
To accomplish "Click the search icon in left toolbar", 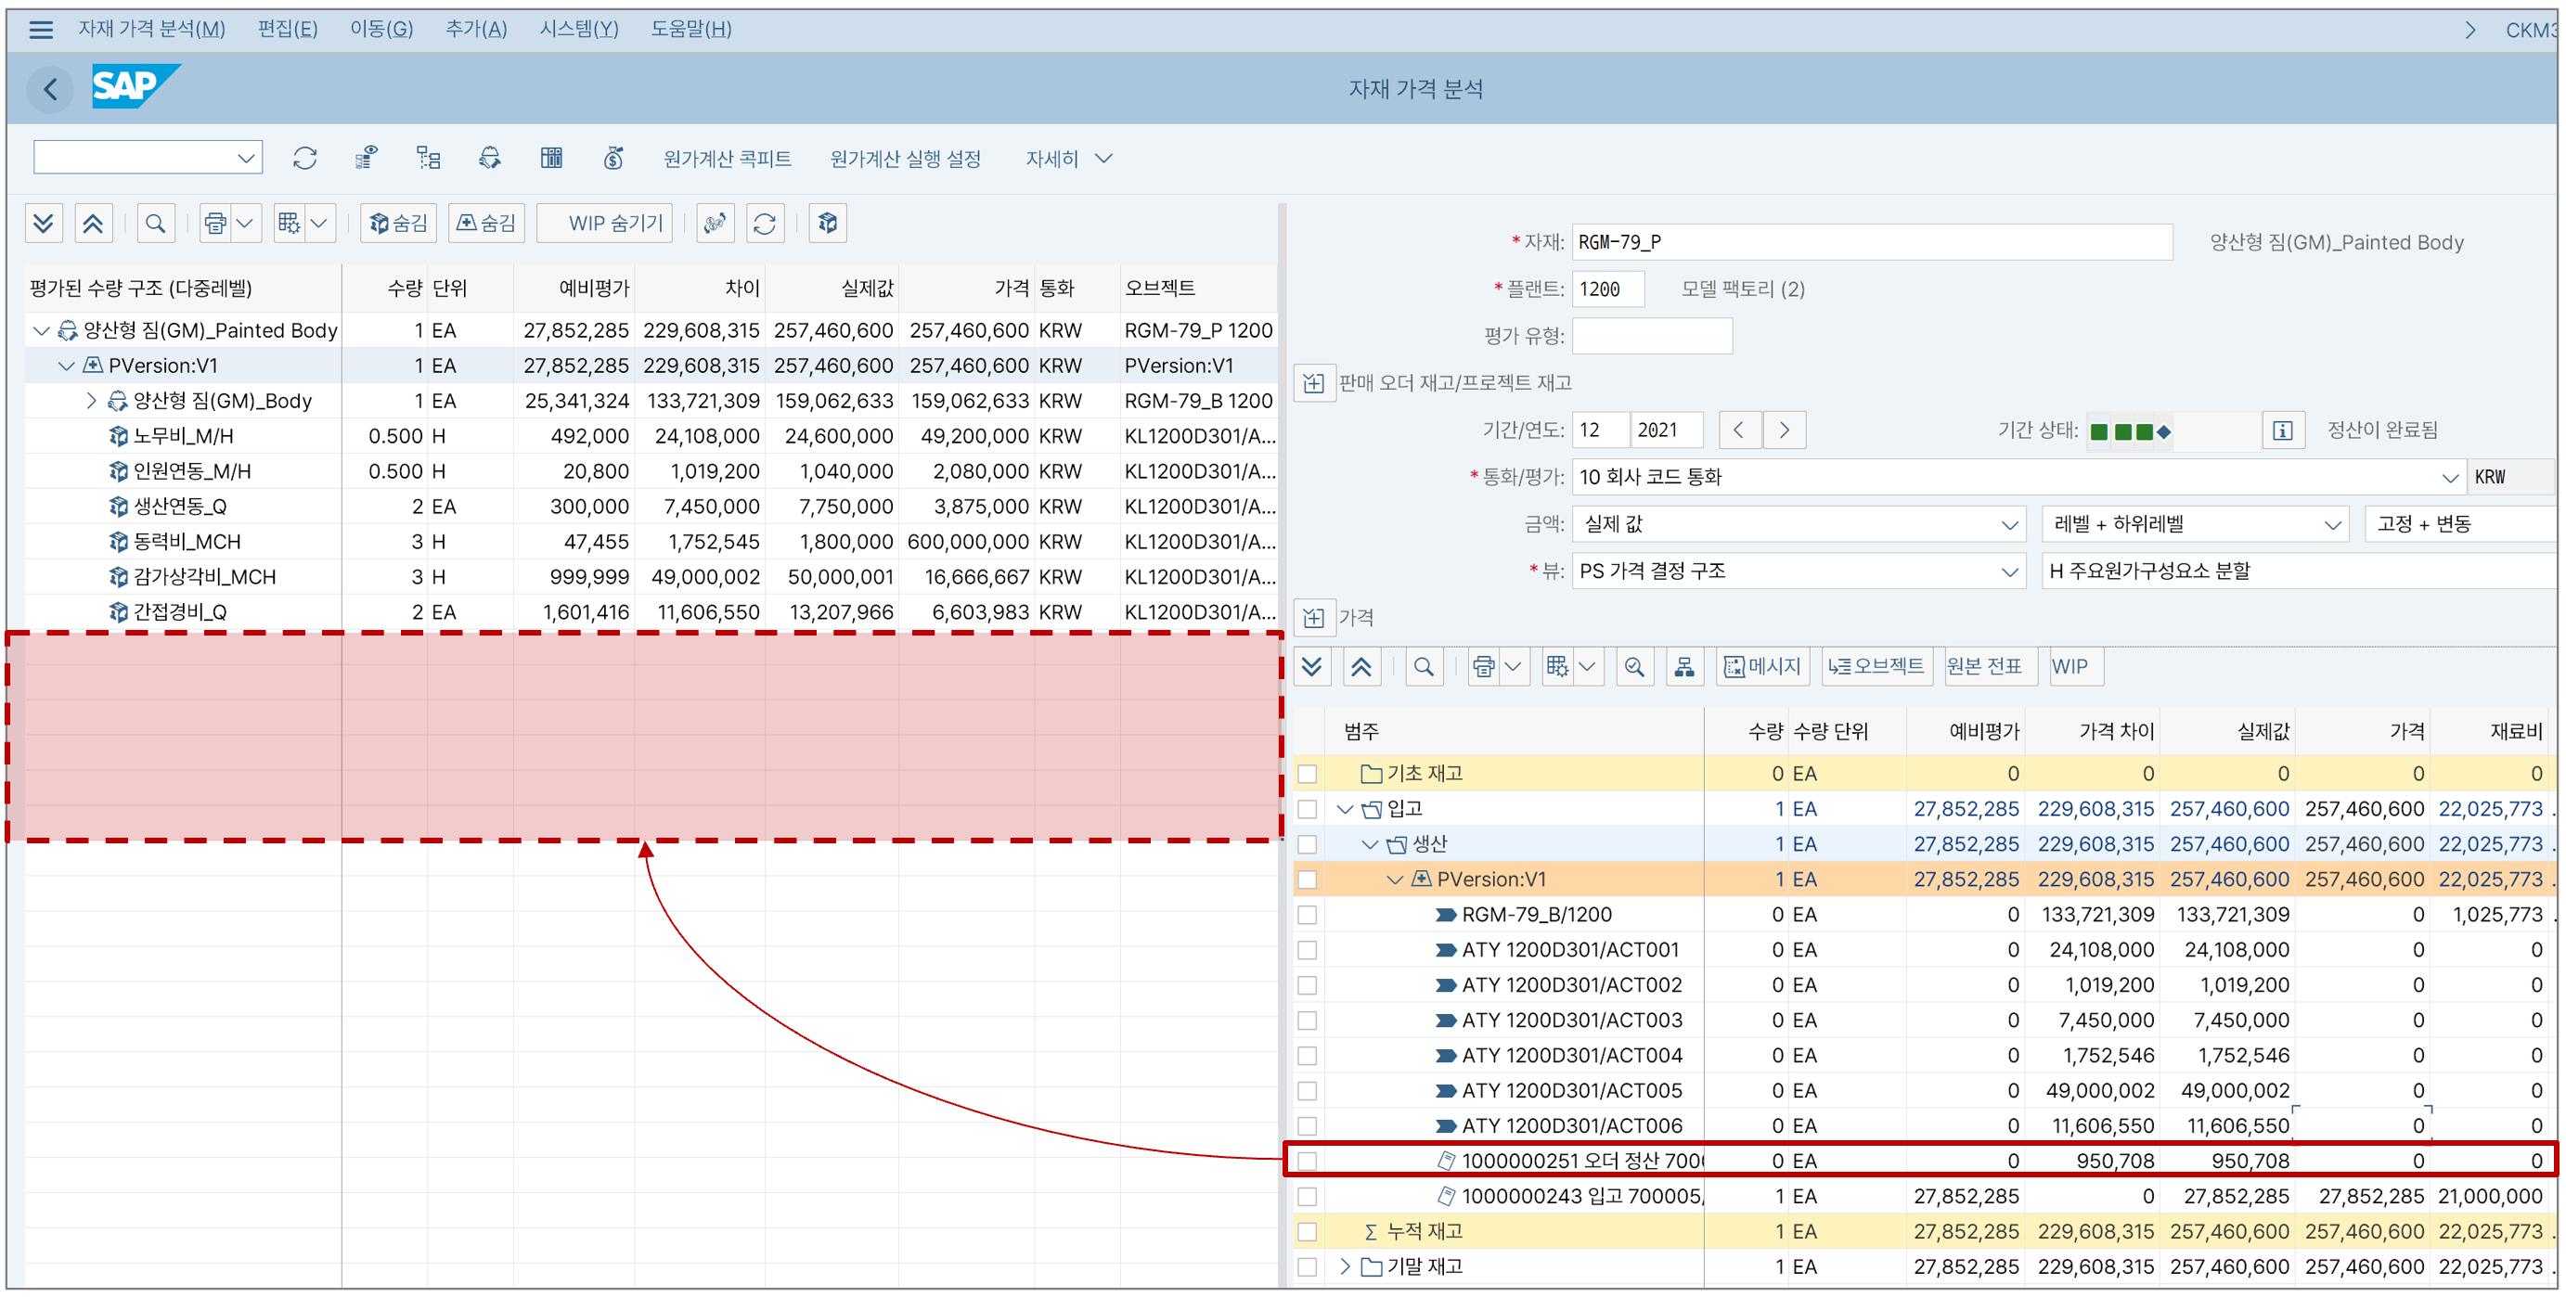I will pyautogui.click(x=155, y=224).
